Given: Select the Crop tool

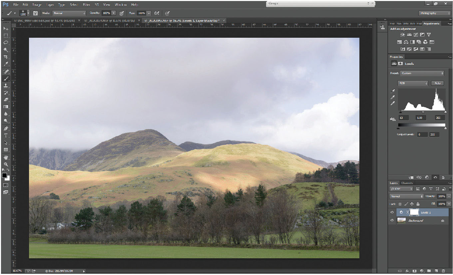Looking at the screenshot, I should click(6, 57).
